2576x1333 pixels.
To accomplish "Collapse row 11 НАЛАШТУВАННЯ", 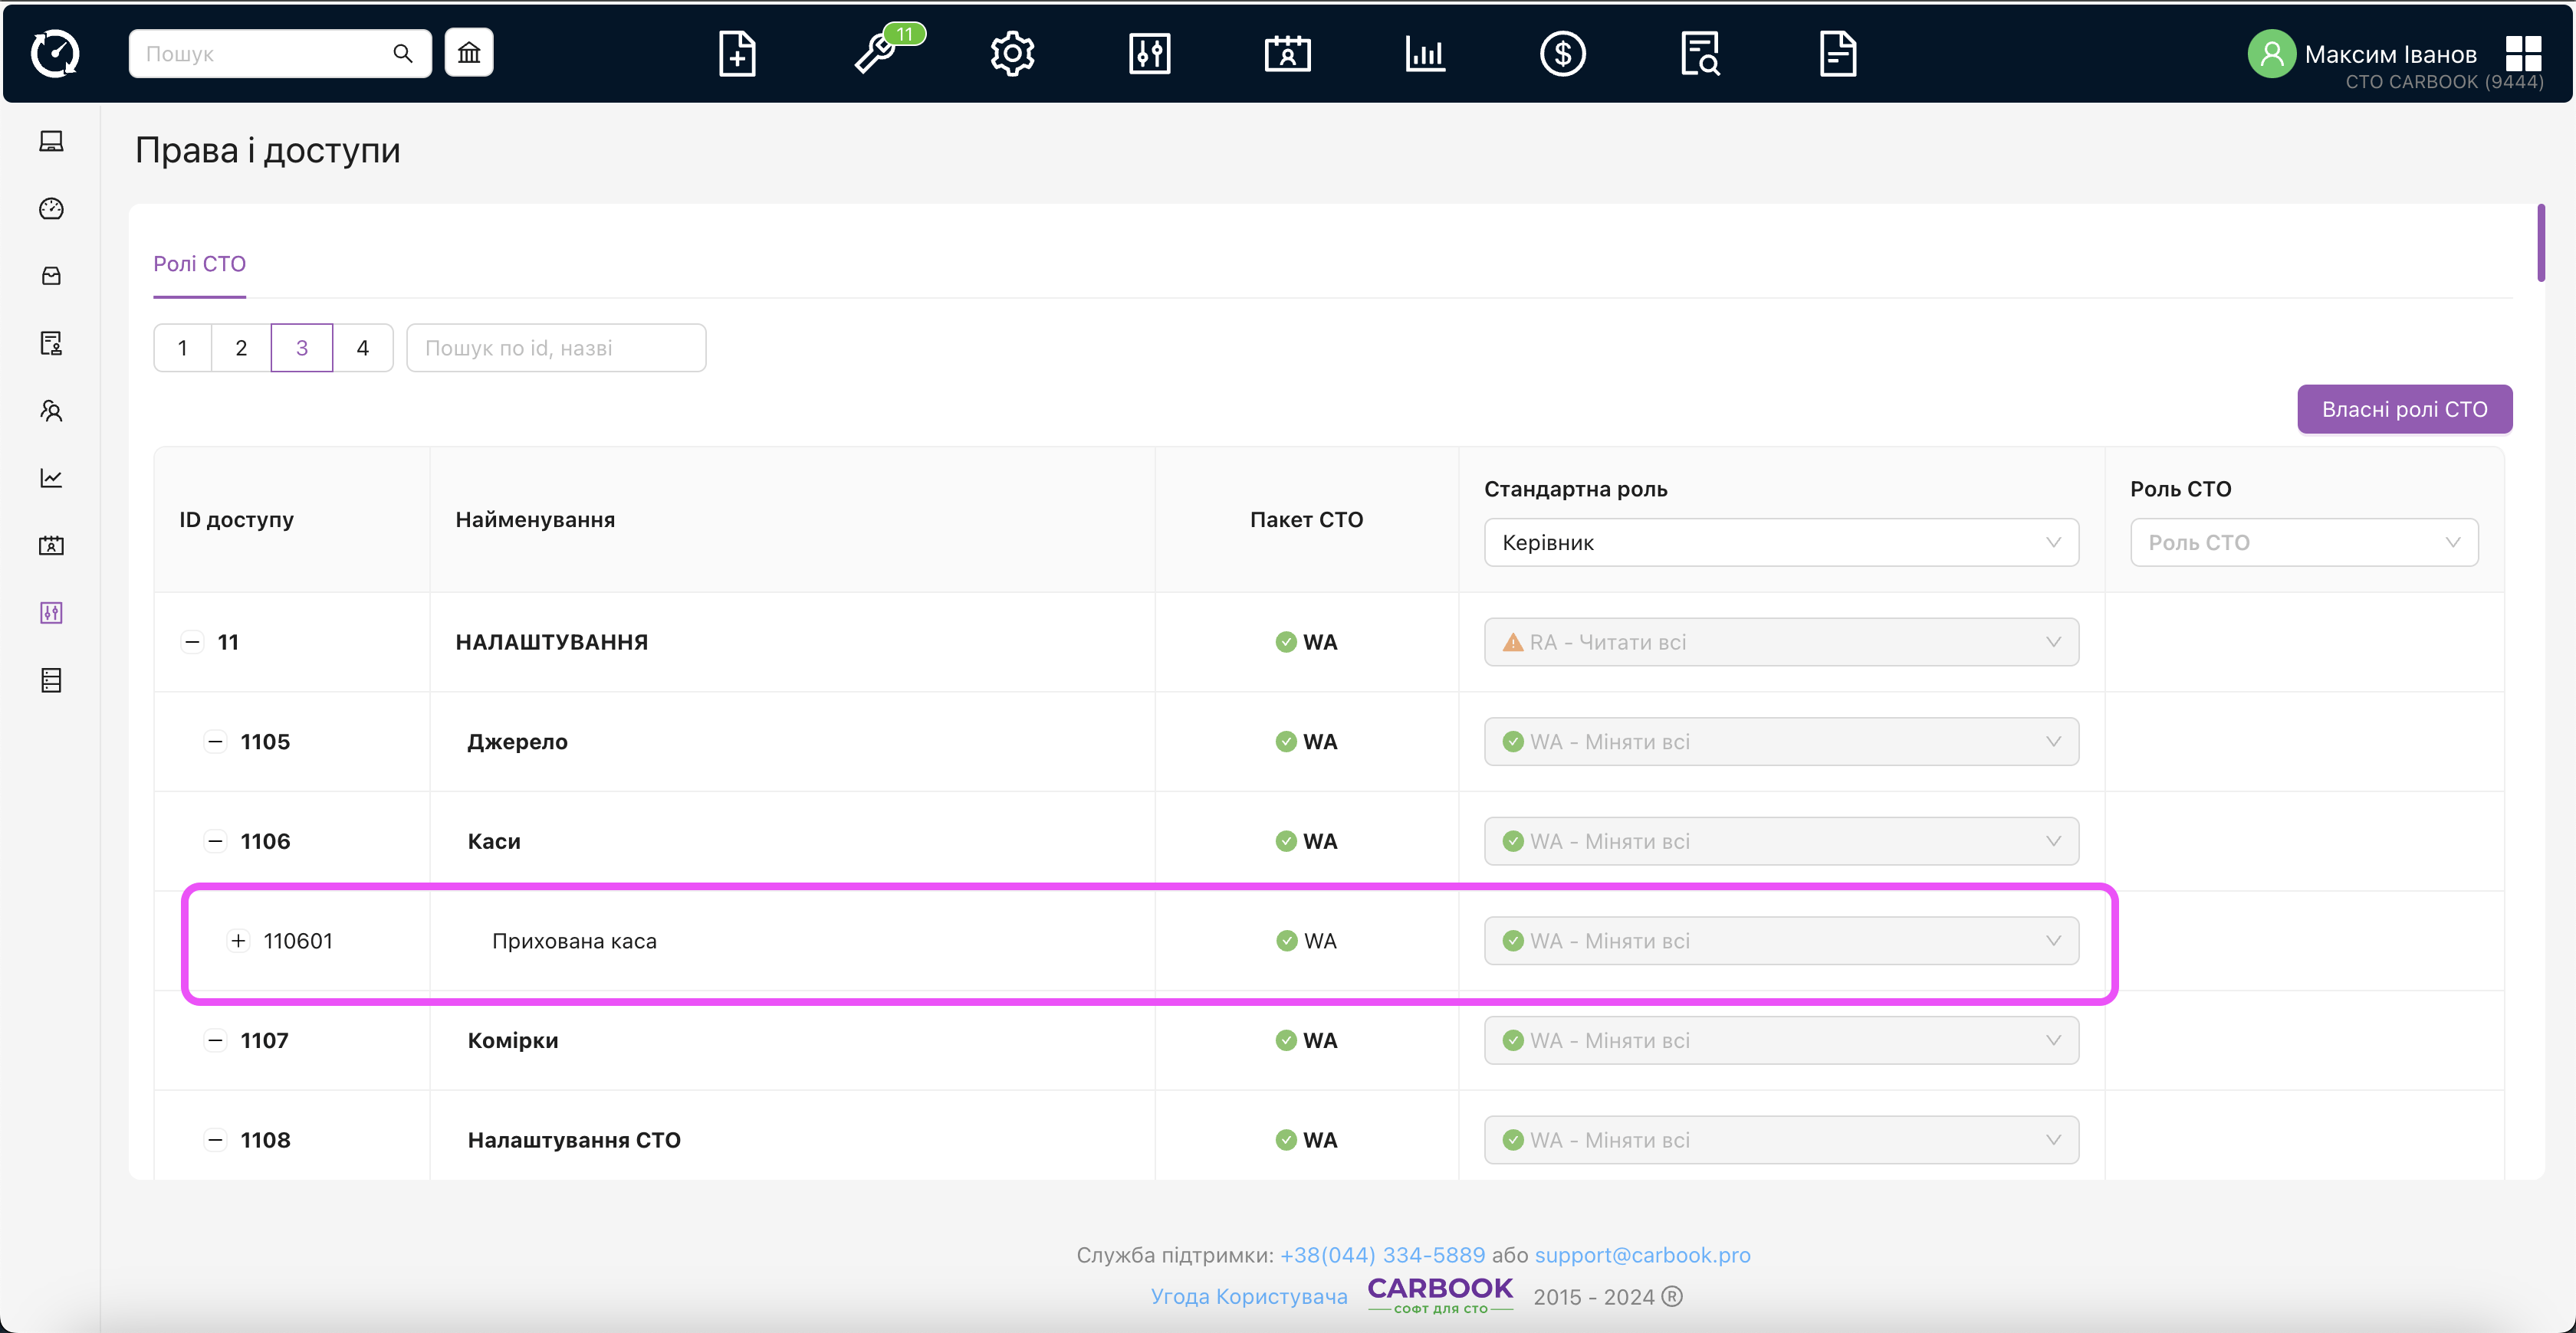I will (192, 641).
